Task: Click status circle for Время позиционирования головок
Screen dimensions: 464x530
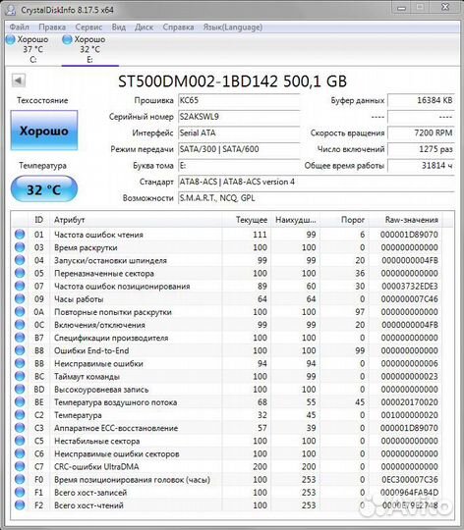Action: pos(20,479)
